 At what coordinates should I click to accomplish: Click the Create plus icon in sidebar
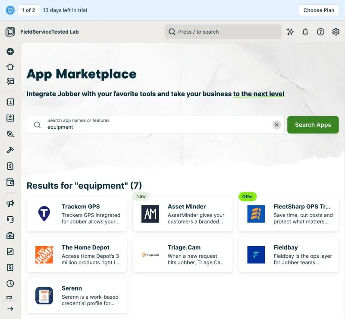click(10, 51)
